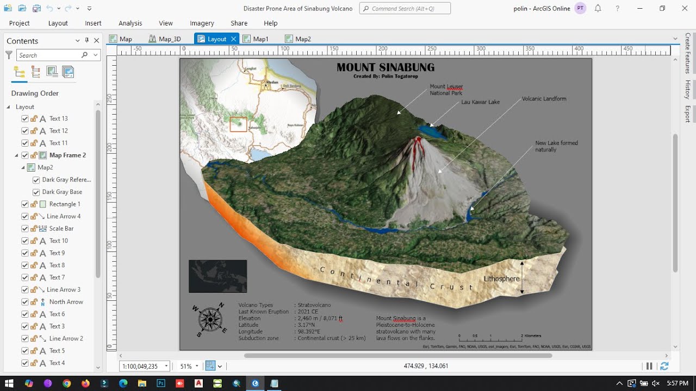Image resolution: width=696 pixels, height=391 pixels.
Task: Click the help question mark icon
Action: (617, 8)
